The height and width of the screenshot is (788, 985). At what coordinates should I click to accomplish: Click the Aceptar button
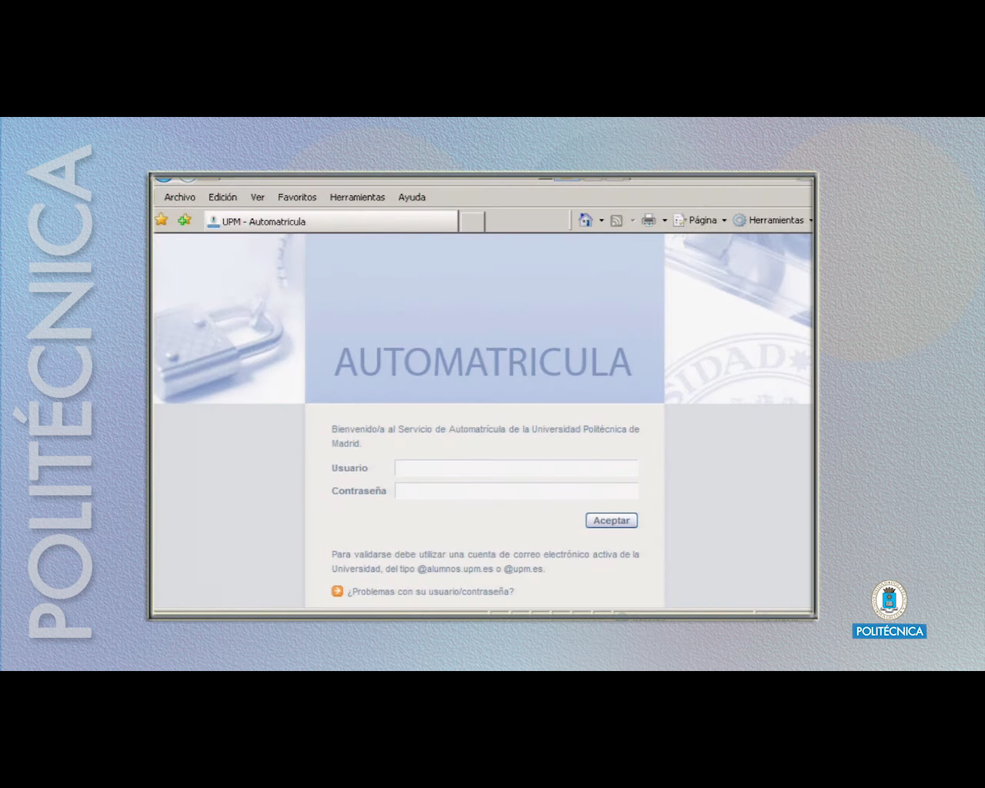(612, 521)
